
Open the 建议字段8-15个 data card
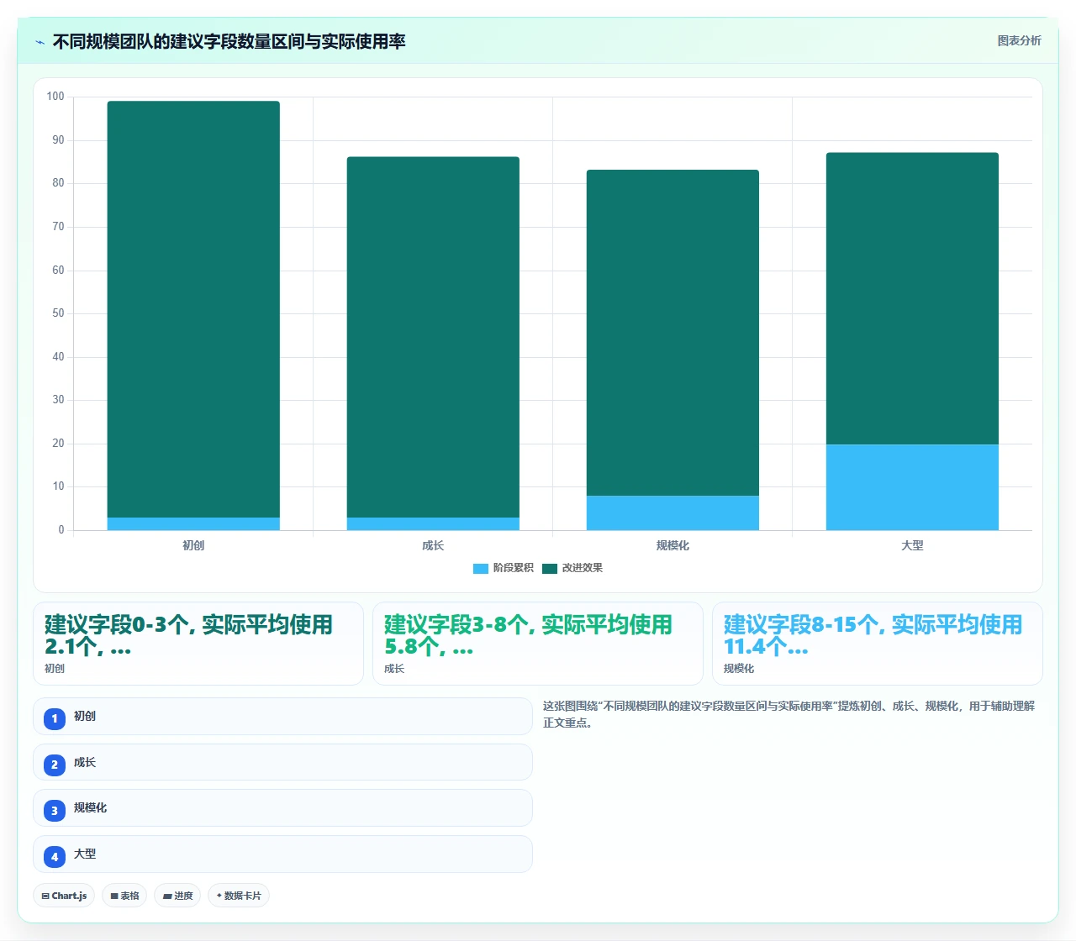tap(878, 644)
